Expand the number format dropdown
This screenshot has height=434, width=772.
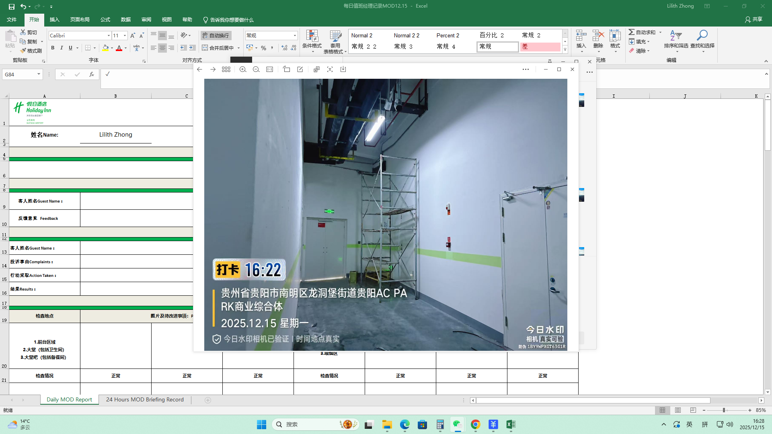click(295, 36)
